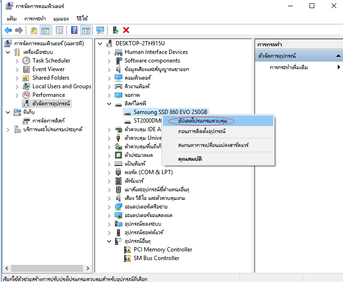The image size is (343, 282).
Task: Click การกระทำเพิ่มเติม in the Actions pane
Action: pos(289,67)
